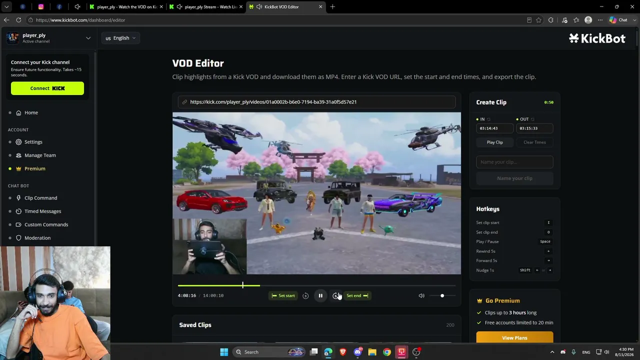640x360 pixels.
Task: Close the KickBot VOD Editor tab
Action: pyautogui.click(x=320, y=7)
